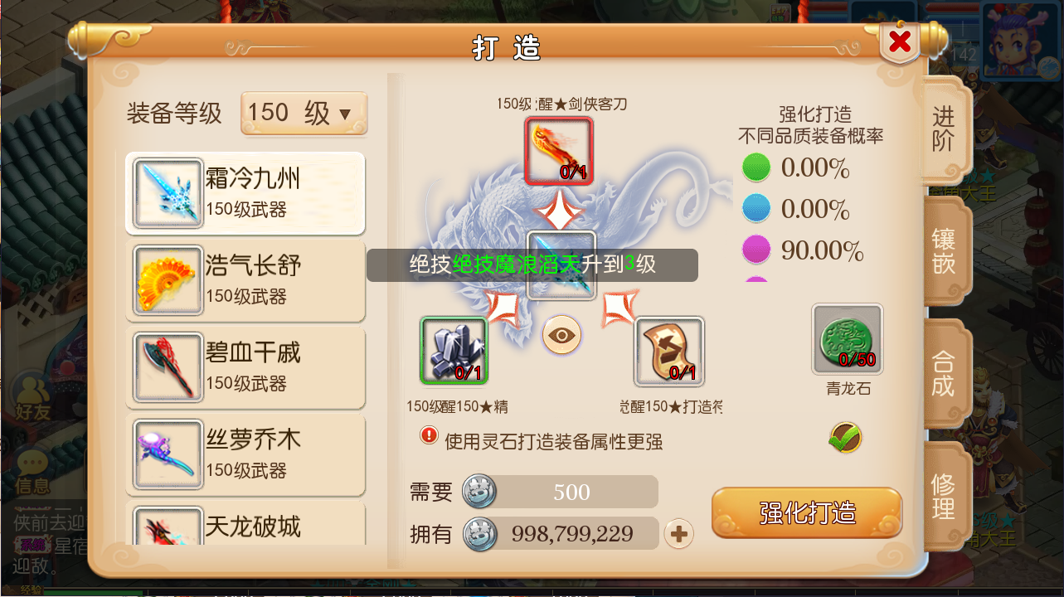The height and width of the screenshot is (597, 1064).
Task: Select the 霜冷九州 weapon icon
Action: [168, 193]
